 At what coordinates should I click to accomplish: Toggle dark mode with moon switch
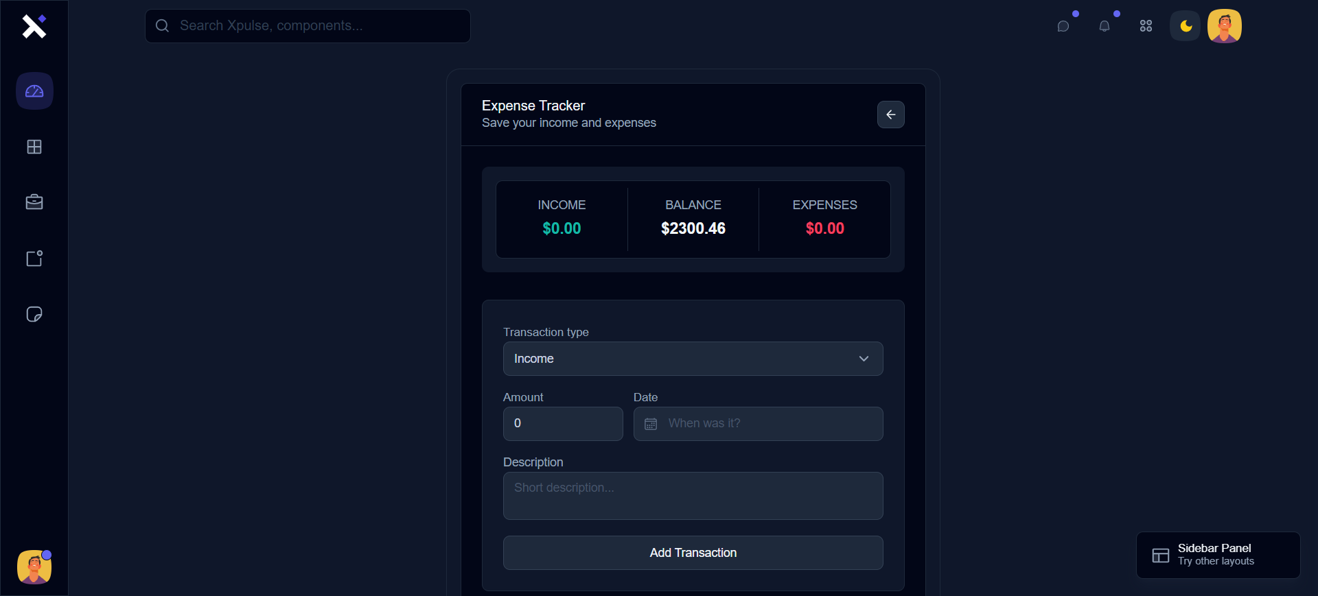1186,26
